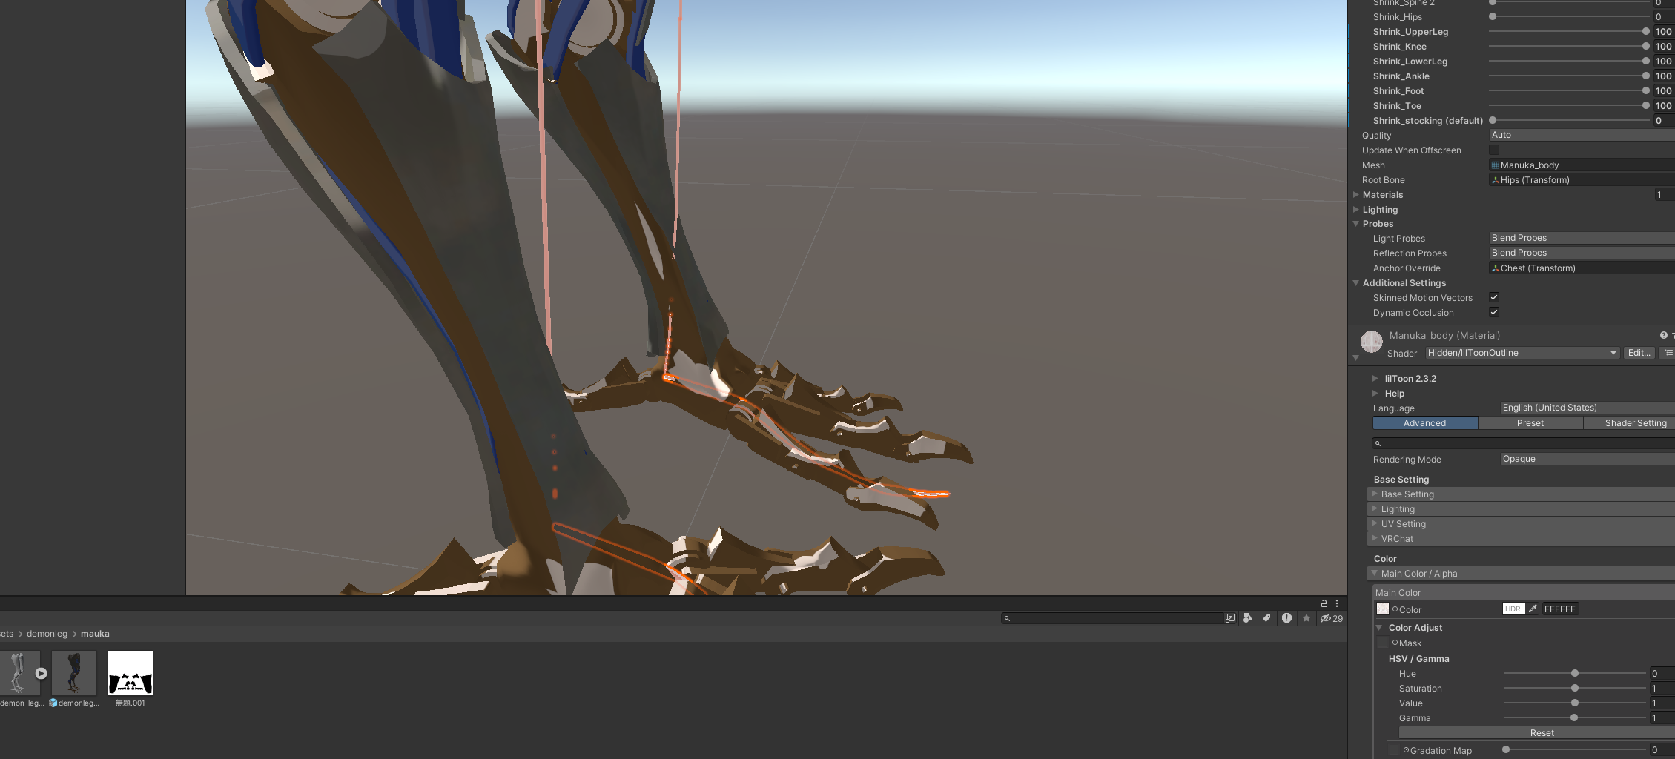Open the Manuka_body material help icon
This screenshot has height=759, width=1675.
[1664, 335]
